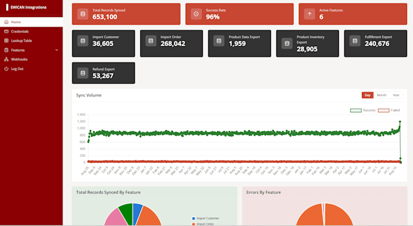
Task: Toggle the Success series legend swatch
Action: (355, 111)
